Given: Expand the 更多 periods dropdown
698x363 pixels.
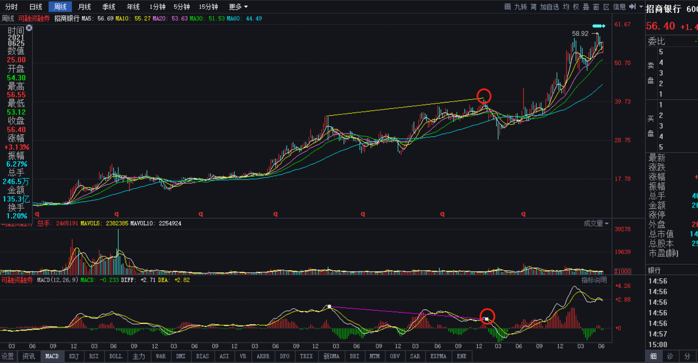Looking at the screenshot, I should 238,7.
